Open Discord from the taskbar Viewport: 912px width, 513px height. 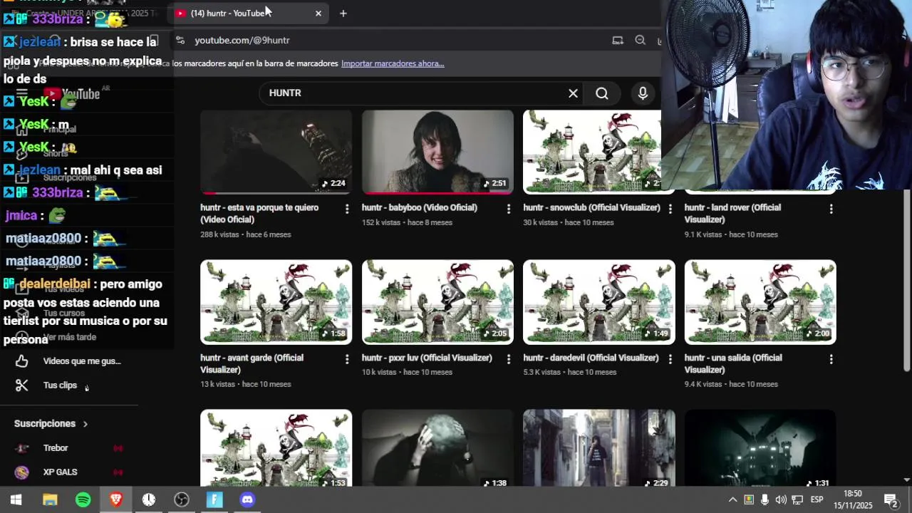[247, 500]
